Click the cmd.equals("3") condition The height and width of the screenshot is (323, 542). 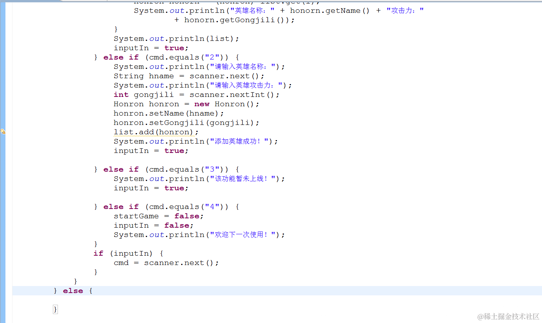tap(187, 169)
